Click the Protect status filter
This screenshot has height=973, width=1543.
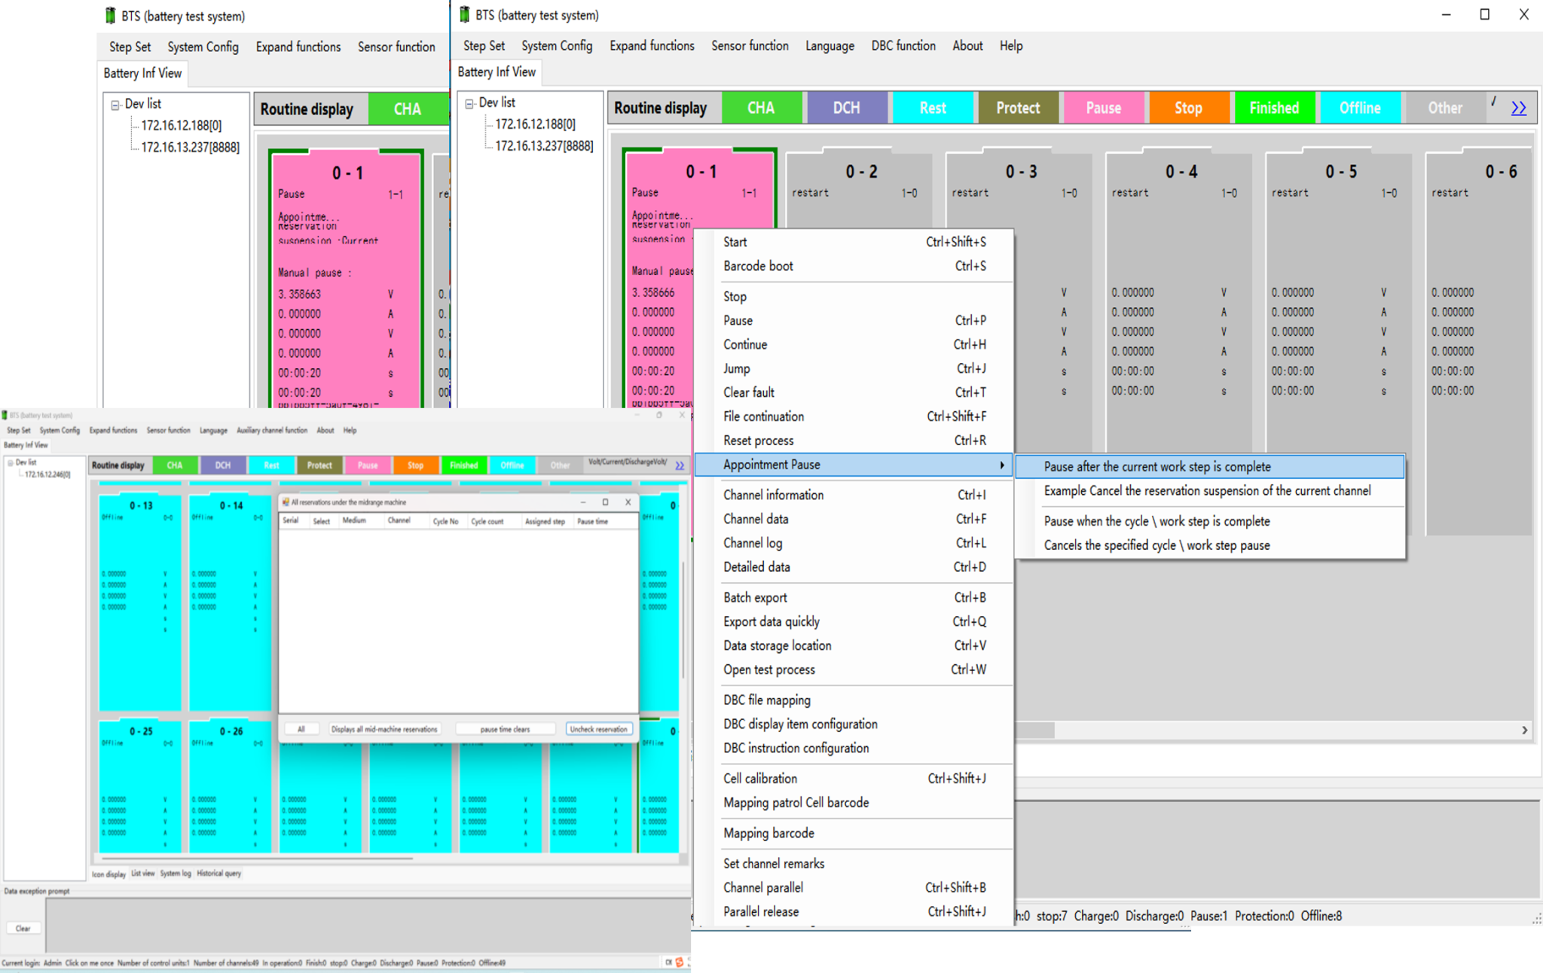tap(1018, 108)
